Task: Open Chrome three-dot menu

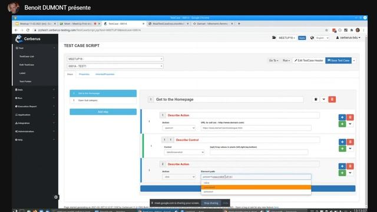Action: pos(363,30)
